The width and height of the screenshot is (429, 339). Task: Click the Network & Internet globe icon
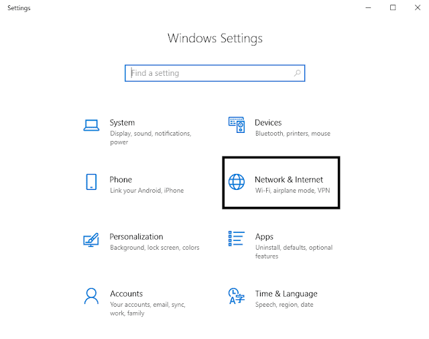(x=237, y=182)
